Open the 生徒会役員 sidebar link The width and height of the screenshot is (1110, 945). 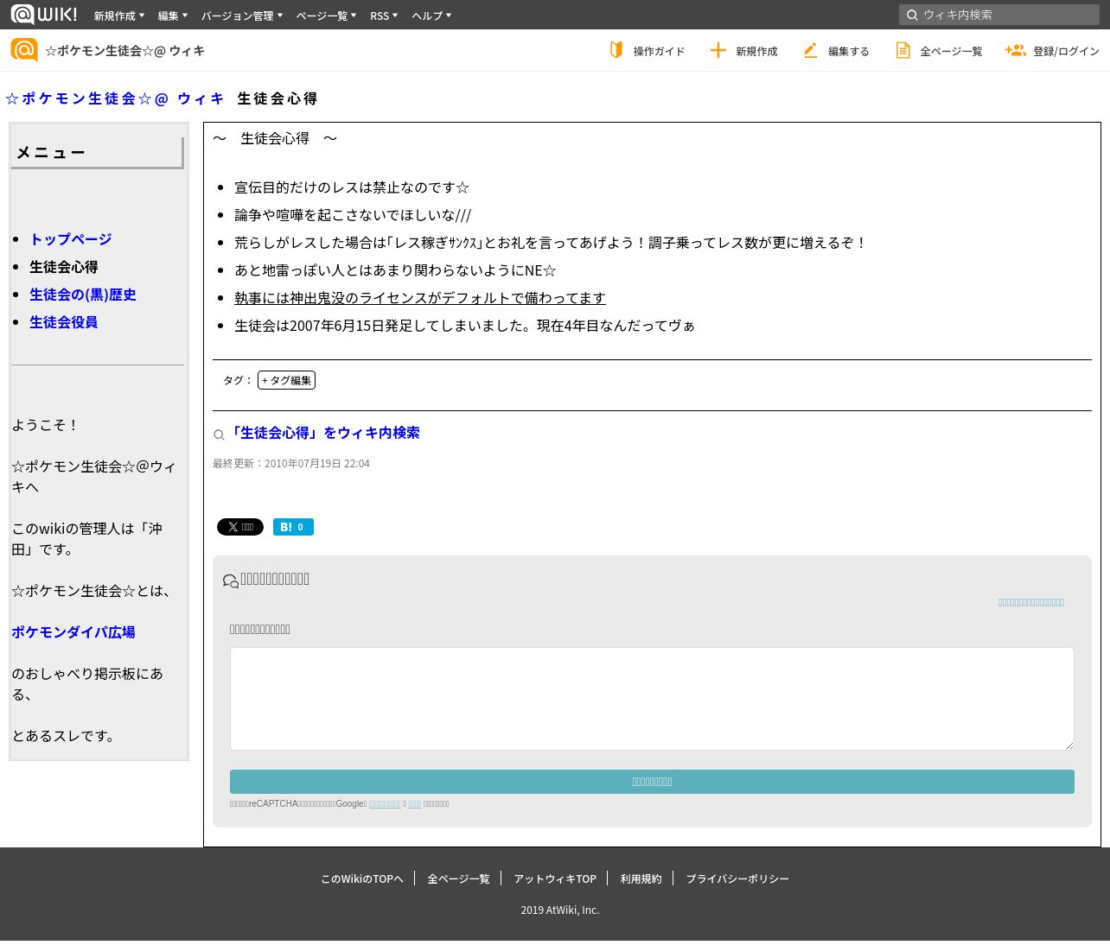tap(64, 322)
